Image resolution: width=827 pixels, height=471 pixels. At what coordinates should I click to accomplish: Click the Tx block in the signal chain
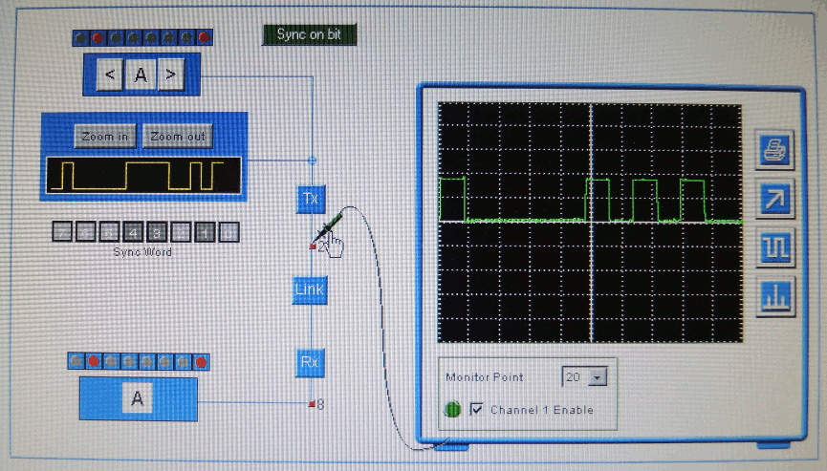(x=310, y=199)
